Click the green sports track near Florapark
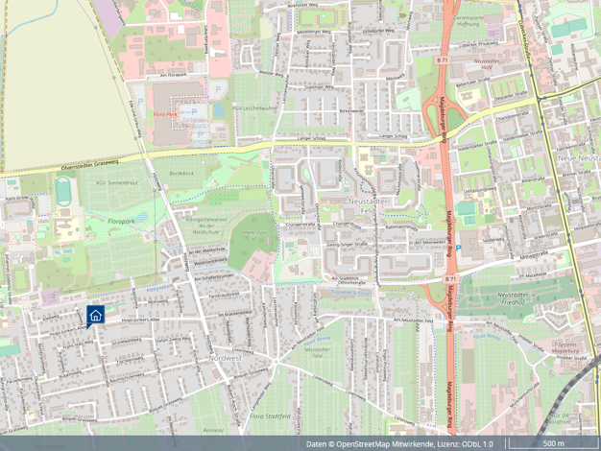 (x=63, y=193)
